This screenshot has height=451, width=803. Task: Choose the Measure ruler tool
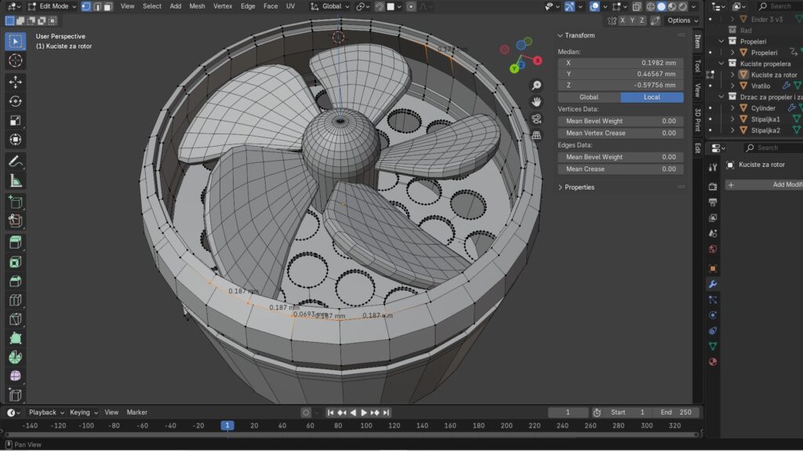[16, 181]
